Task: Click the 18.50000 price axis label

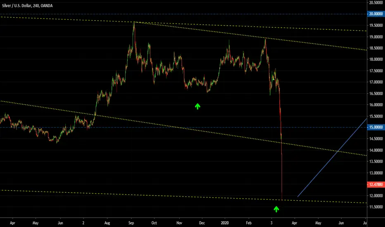Action: pos(376,48)
